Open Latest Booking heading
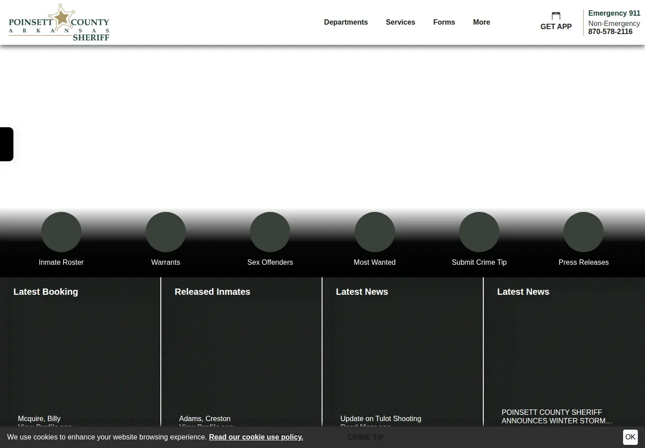The width and height of the screenshot is (645, 448). 46,292
